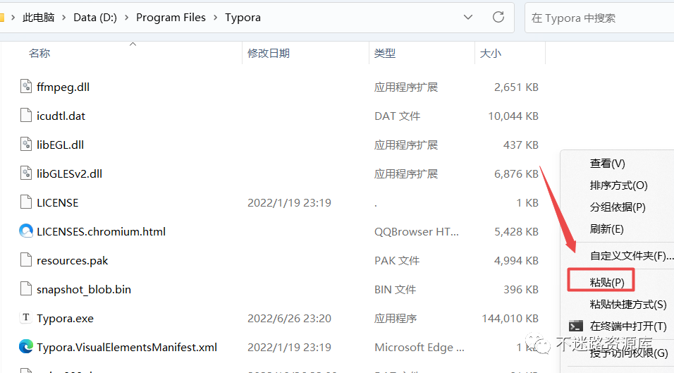Viewport: 674px width, 373px height.
Task: Click the 6,876 KB size value
Action: point(516,173)
